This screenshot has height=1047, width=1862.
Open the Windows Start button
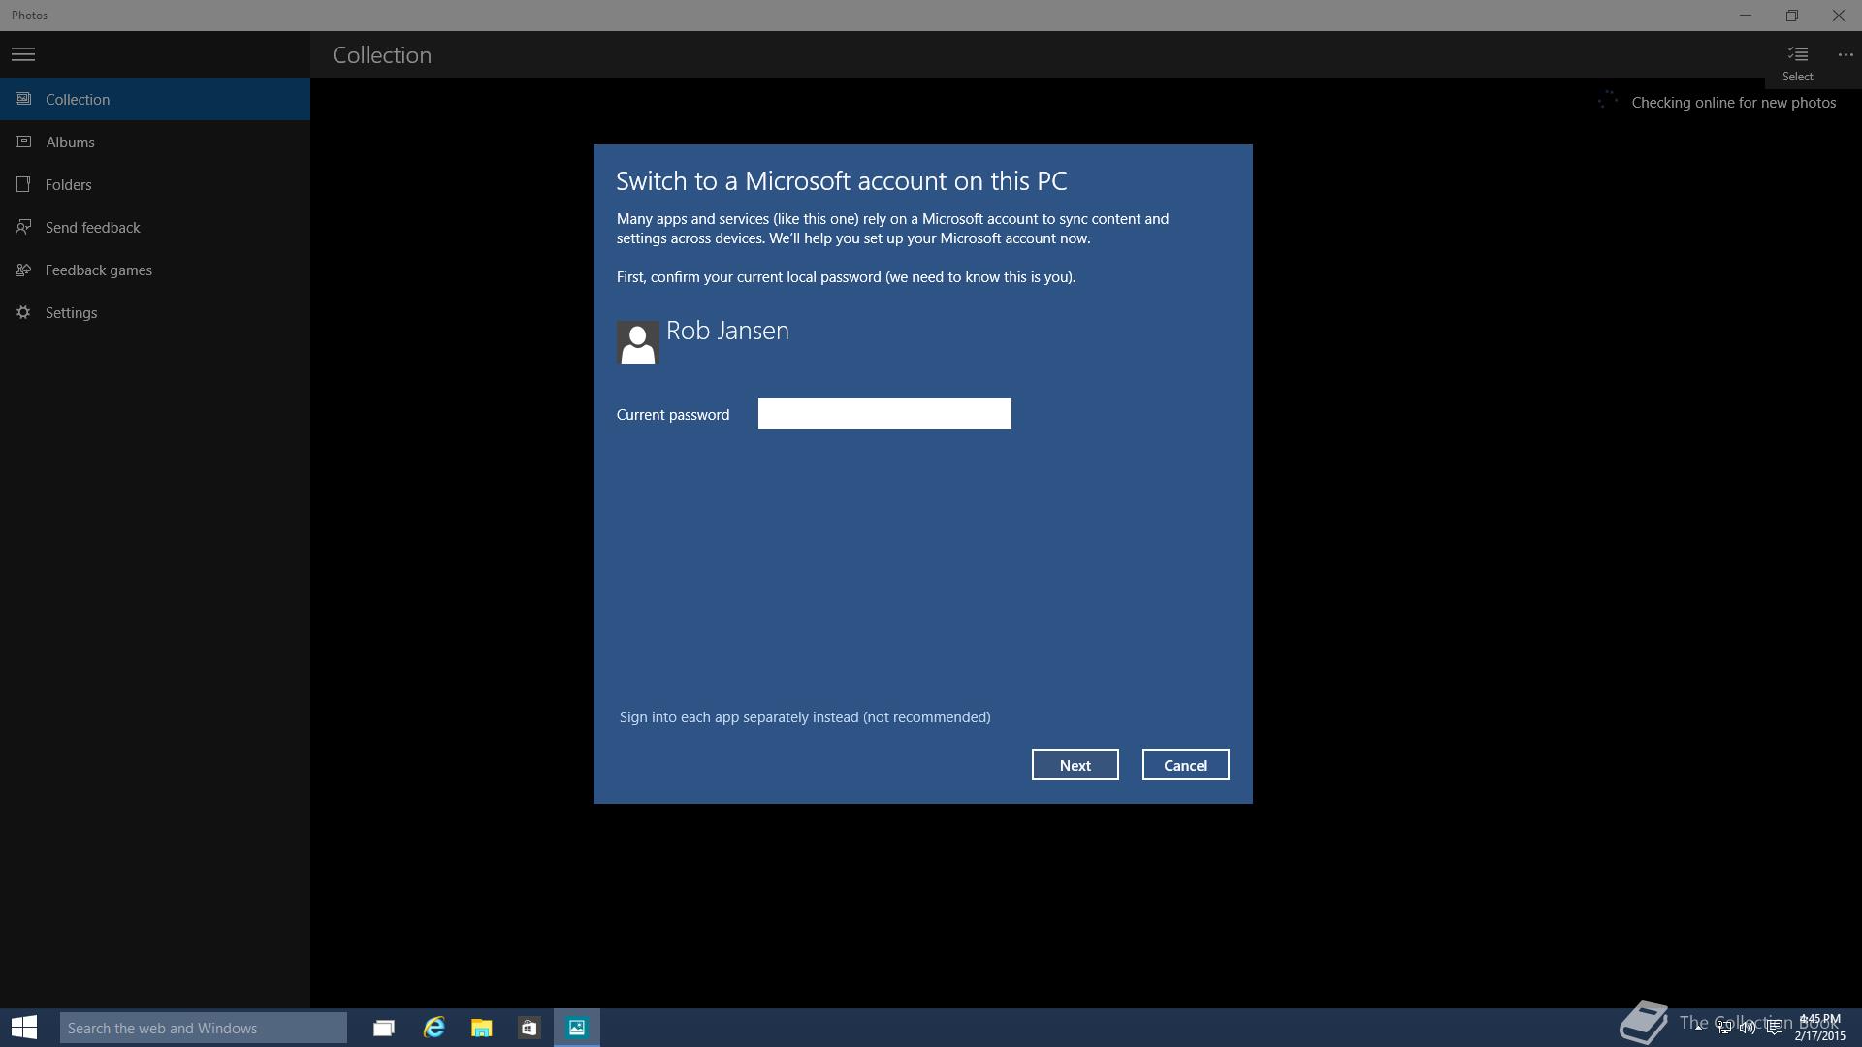click(24, 1028)
